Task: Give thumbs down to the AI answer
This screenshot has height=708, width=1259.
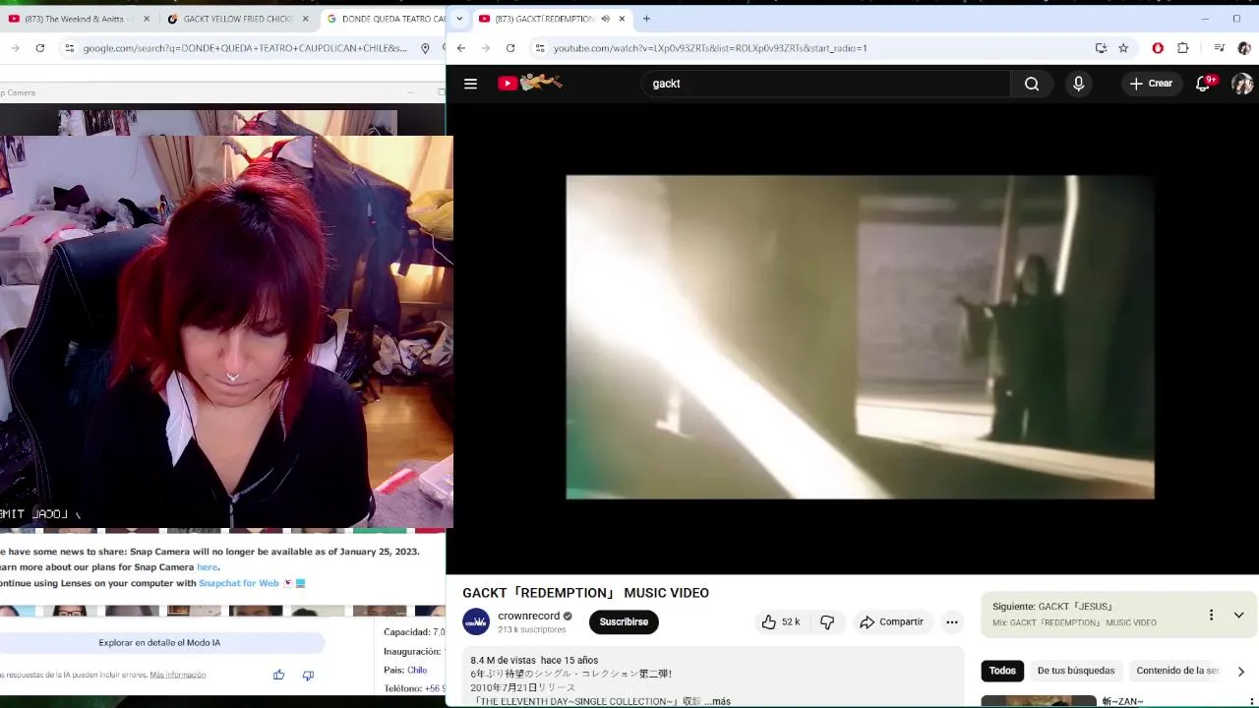Action: [308, 675]
